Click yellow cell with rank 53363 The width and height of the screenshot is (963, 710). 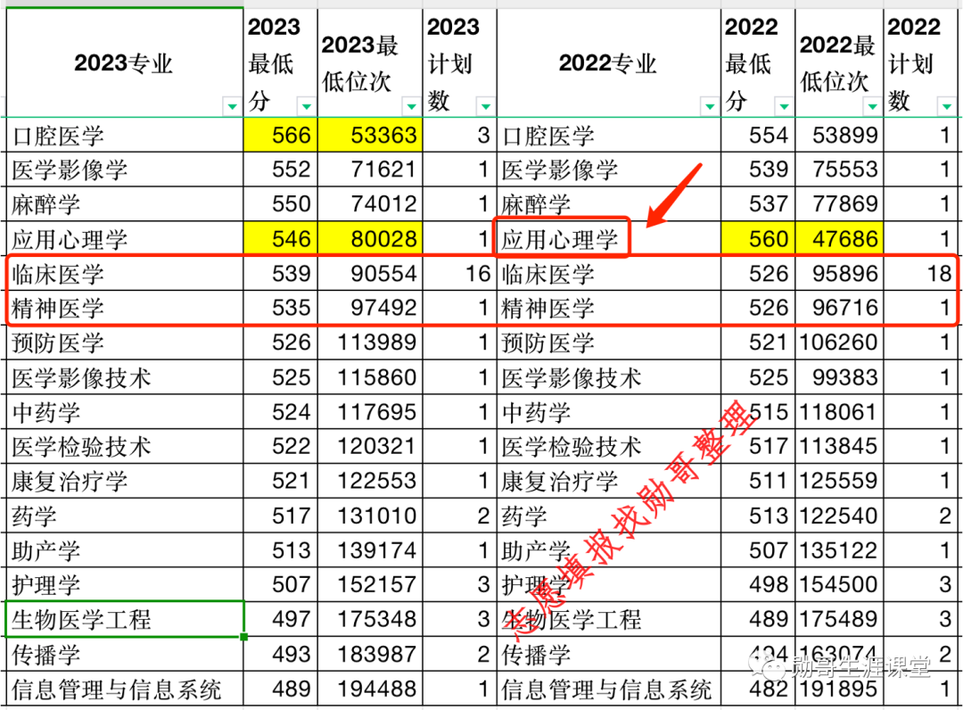(x=370, y=135)
